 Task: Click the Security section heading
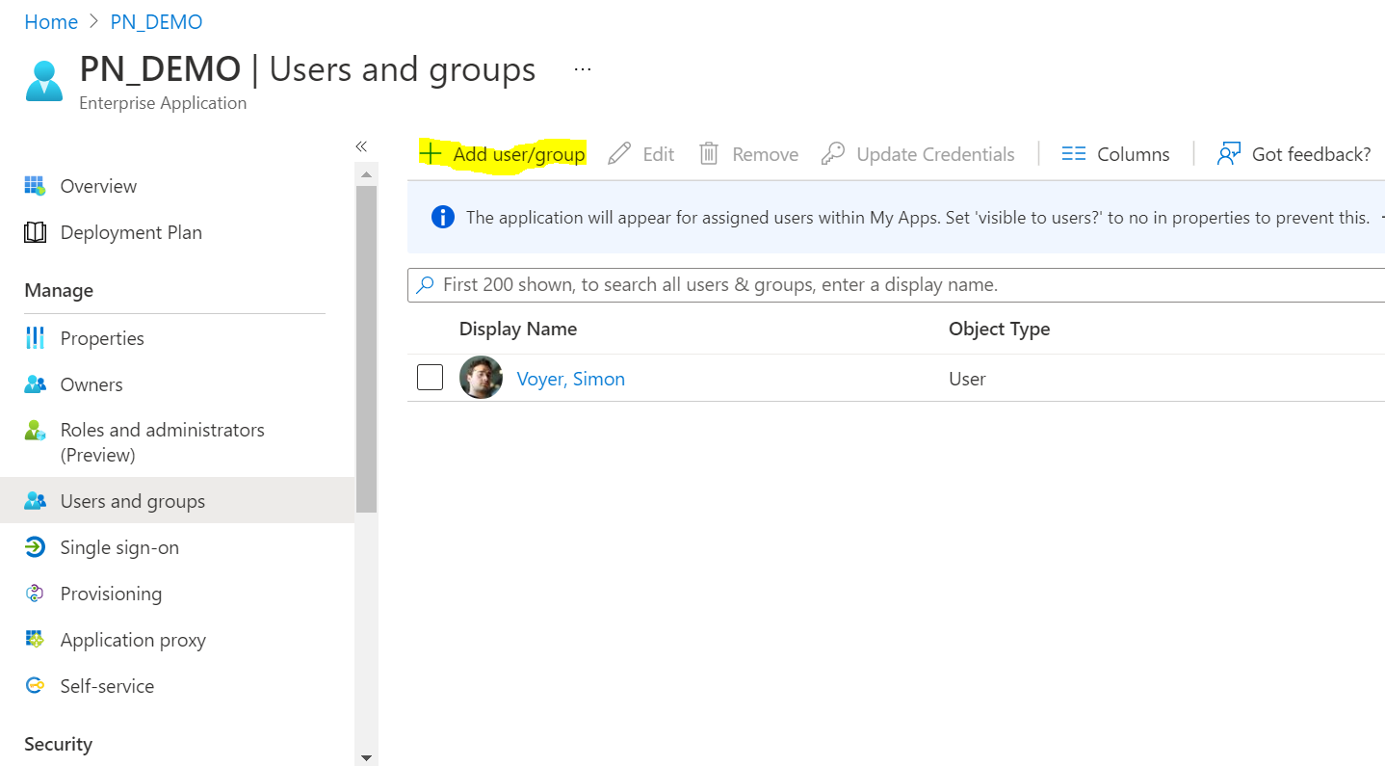tap(58, 744)
